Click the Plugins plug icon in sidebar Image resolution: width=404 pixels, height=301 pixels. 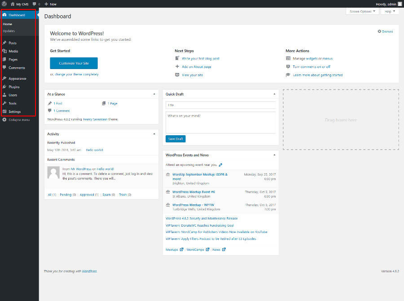(4, 87)
